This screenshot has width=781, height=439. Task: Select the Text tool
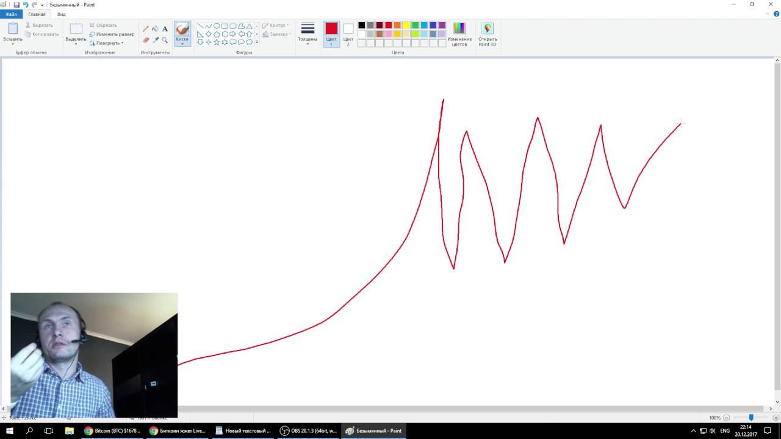pyautogui.click(x=165, y=29)
